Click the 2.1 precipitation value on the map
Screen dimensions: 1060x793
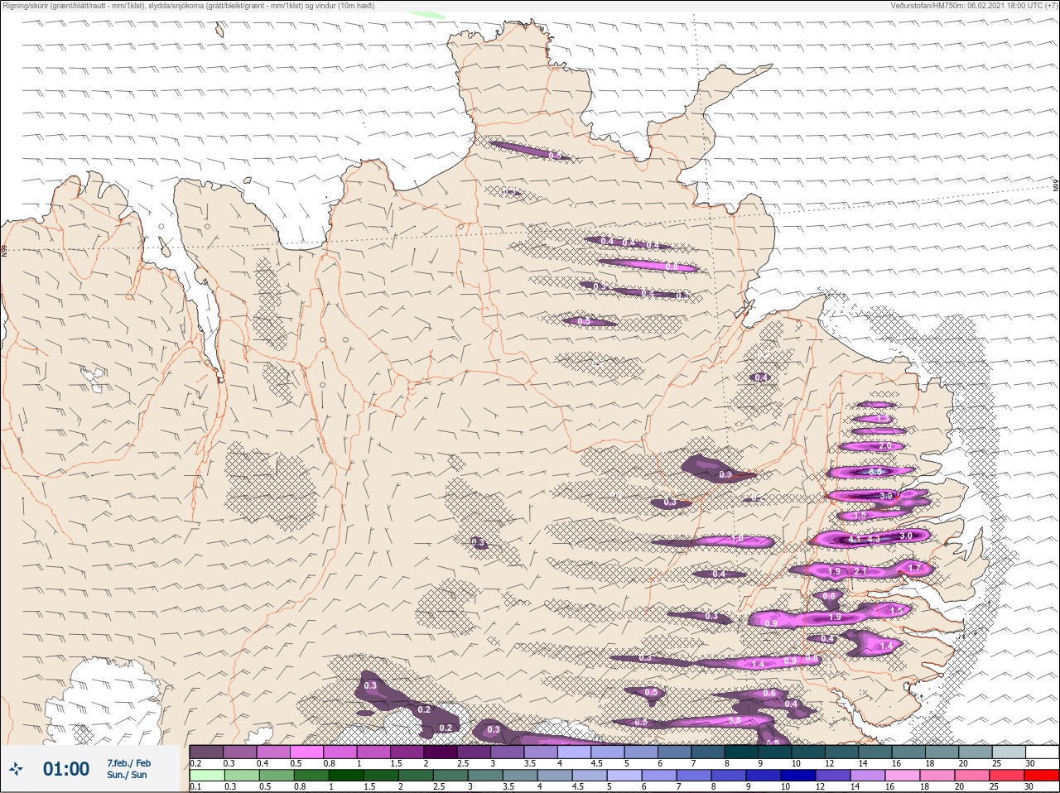click(860, 571)
